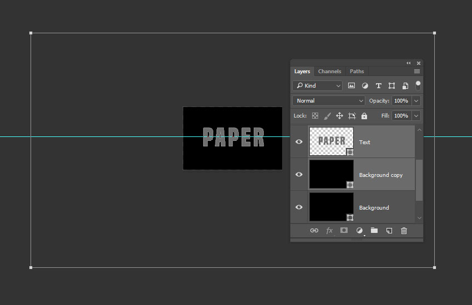Click the Fill 100% value field

coord(401,116)
